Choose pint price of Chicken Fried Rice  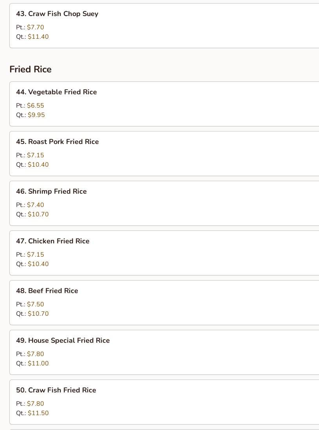point(36,255)
